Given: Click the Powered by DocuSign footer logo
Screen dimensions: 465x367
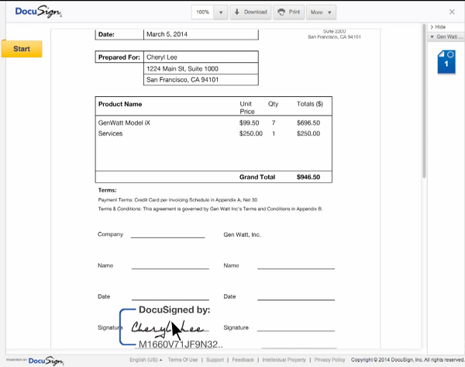Looking at the screenshot, I should pos(35,361).
